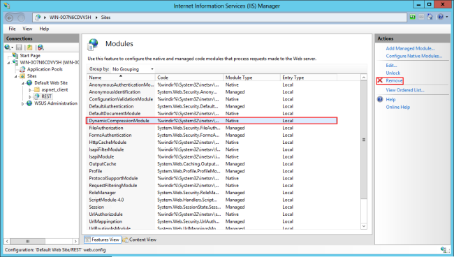454x257 pixels.
Task: Open the View menu
Action: (x=27, y=29)
